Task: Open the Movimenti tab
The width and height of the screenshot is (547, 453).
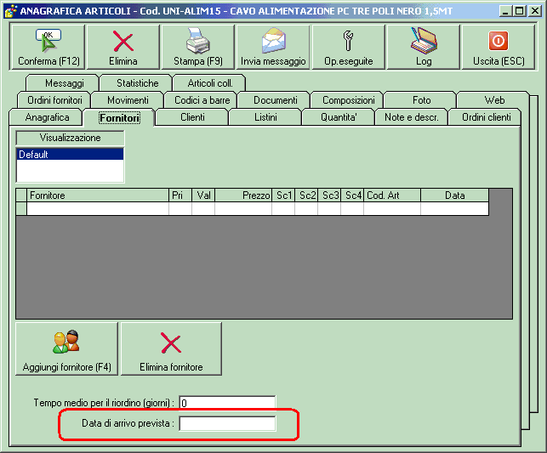Action: click(128, 100)
